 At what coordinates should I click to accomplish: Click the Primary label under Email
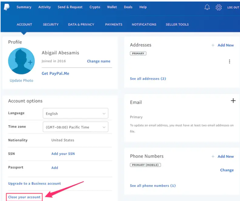click(x=136, y=117)
